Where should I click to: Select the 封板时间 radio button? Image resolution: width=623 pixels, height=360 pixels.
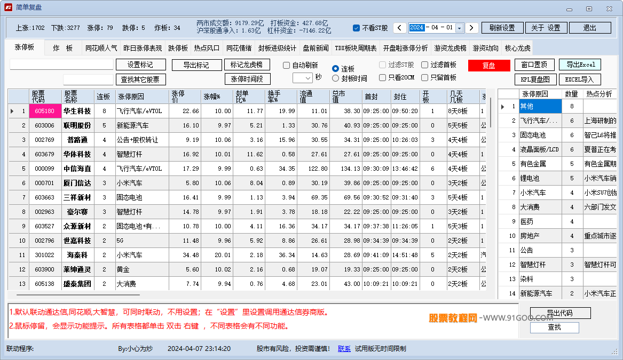point(335,78)
